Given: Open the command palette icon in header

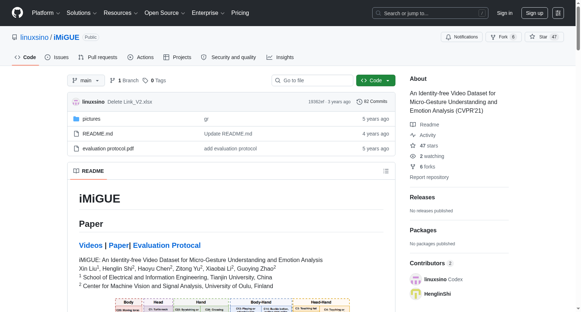Looking at the screenshot, I should click(x=558, y=13).
